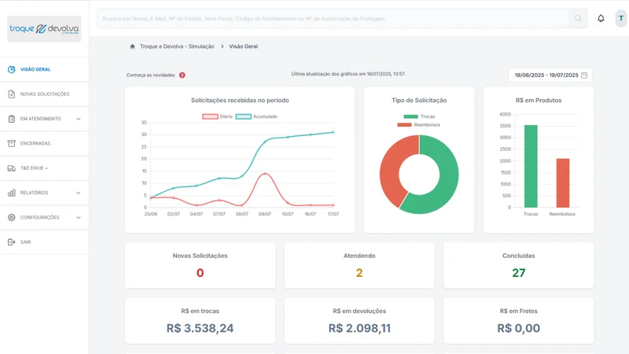
Task: Click the Visão Geral pie chart icon
Action: click(x=12, y=69)
